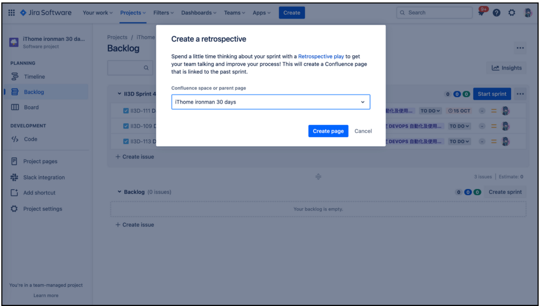
Task: Click the 15 OCT due date badge
Action: tap(459, 110)
